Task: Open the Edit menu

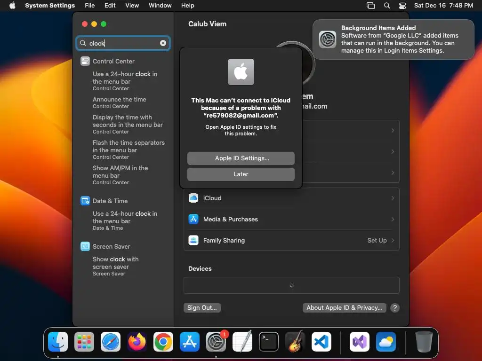Action: [110, 5]
